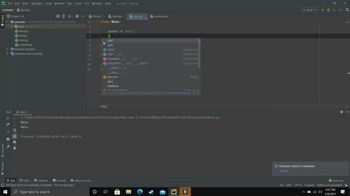The image size is (350, 196).
Task: Click the pin tab icon in Run panel
Action: (8, 146)
